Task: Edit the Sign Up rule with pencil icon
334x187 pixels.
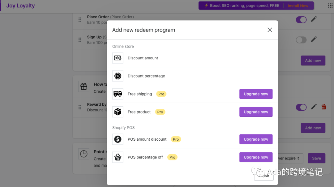Action: click(314, 39)
